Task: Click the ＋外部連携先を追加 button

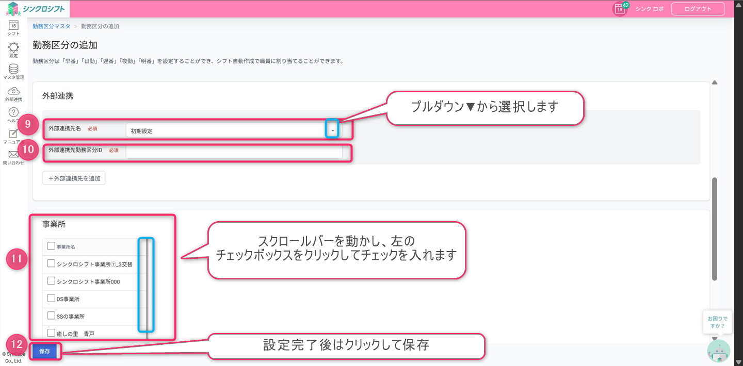Action: (x=74, y=178)
